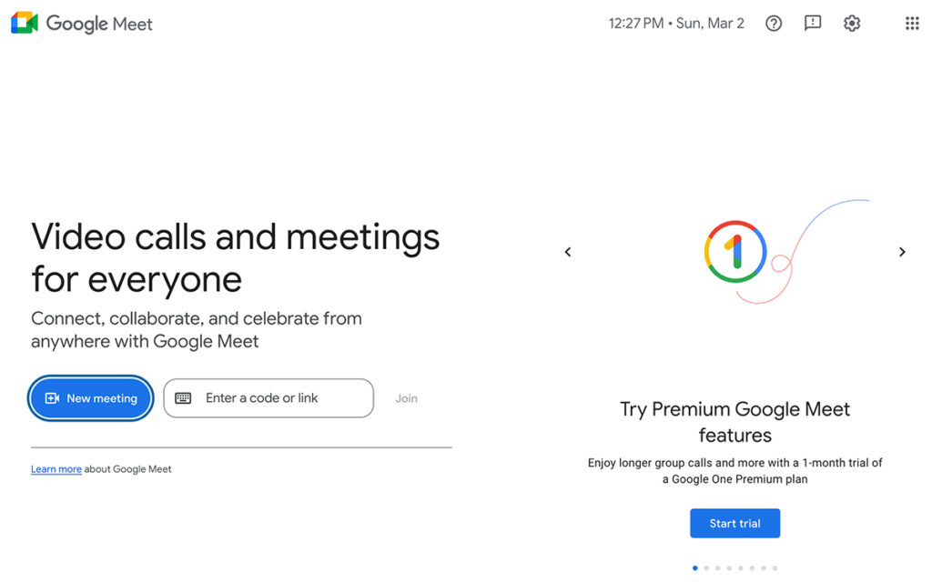Click the Join text control
Image resolution: width=932 pixels, height=582 pixels.
[406, 397]
